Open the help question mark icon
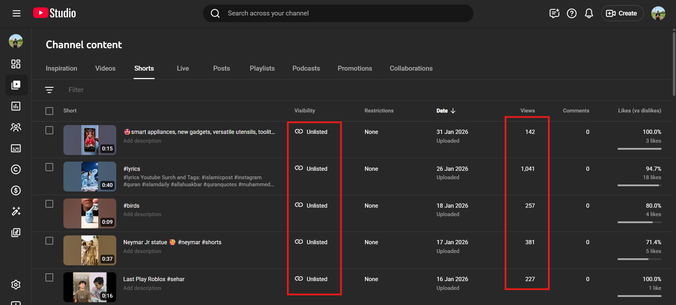Image resolution: width=676 pixels, height=305 pixels. point(571,13)
